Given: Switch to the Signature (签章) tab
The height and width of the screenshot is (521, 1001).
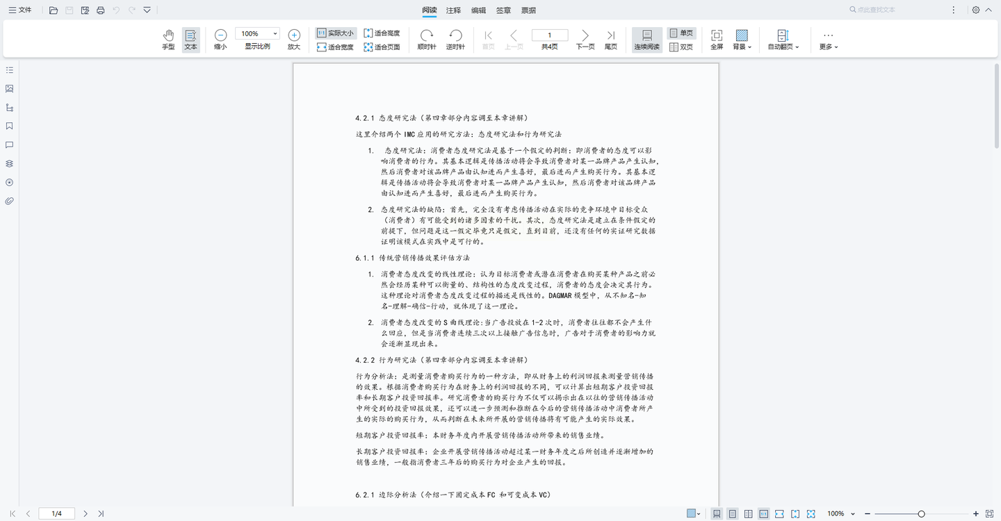Looking at the screenshot, I should pos(503,10).
